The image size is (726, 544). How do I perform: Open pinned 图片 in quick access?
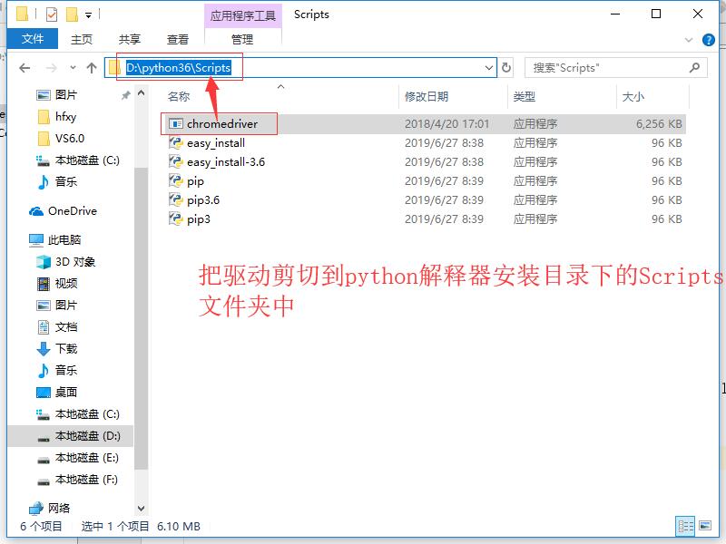[65, 95]
